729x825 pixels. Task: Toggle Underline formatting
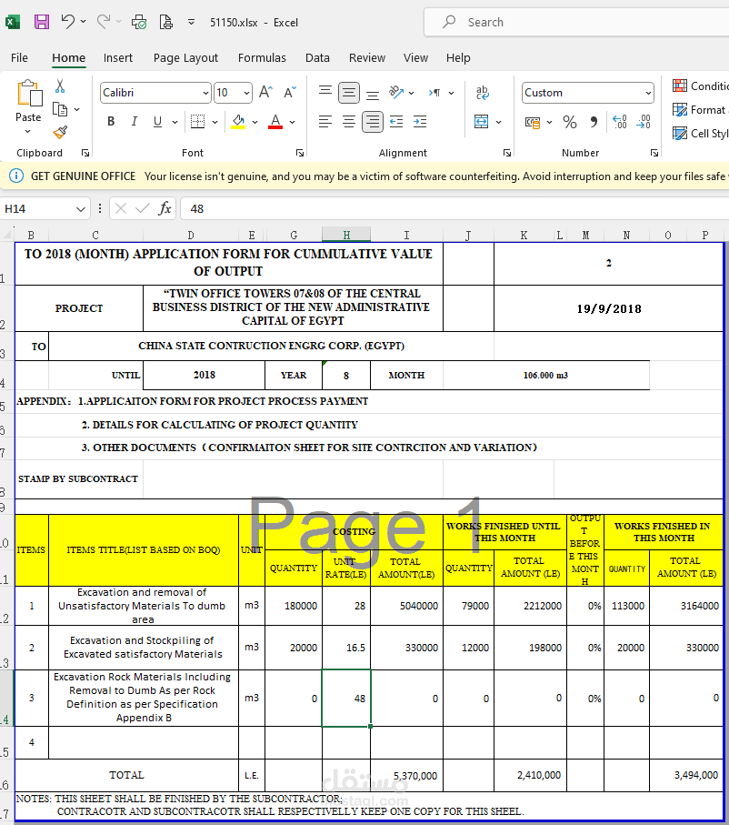[x=157, y=122]
